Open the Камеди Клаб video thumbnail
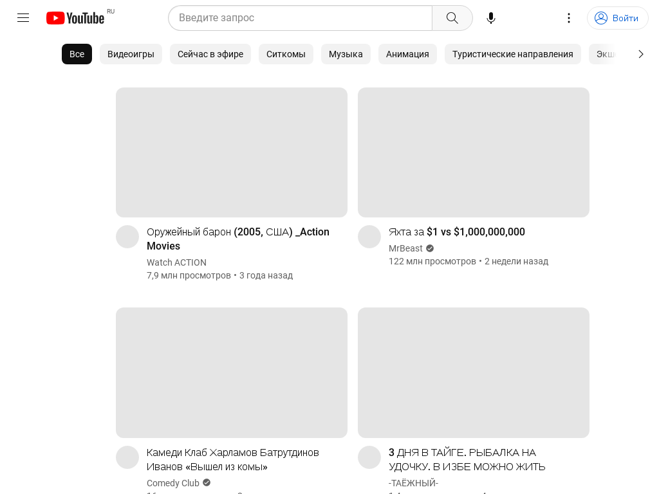The width and height of the screenshot is (659, 494). pyautogui.click(x=232, y=372)
